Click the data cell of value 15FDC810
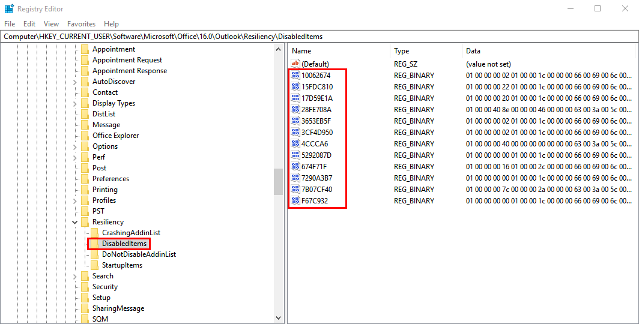Image resolution: width=639 pixels, height=324 pixels. click(549, 86)
